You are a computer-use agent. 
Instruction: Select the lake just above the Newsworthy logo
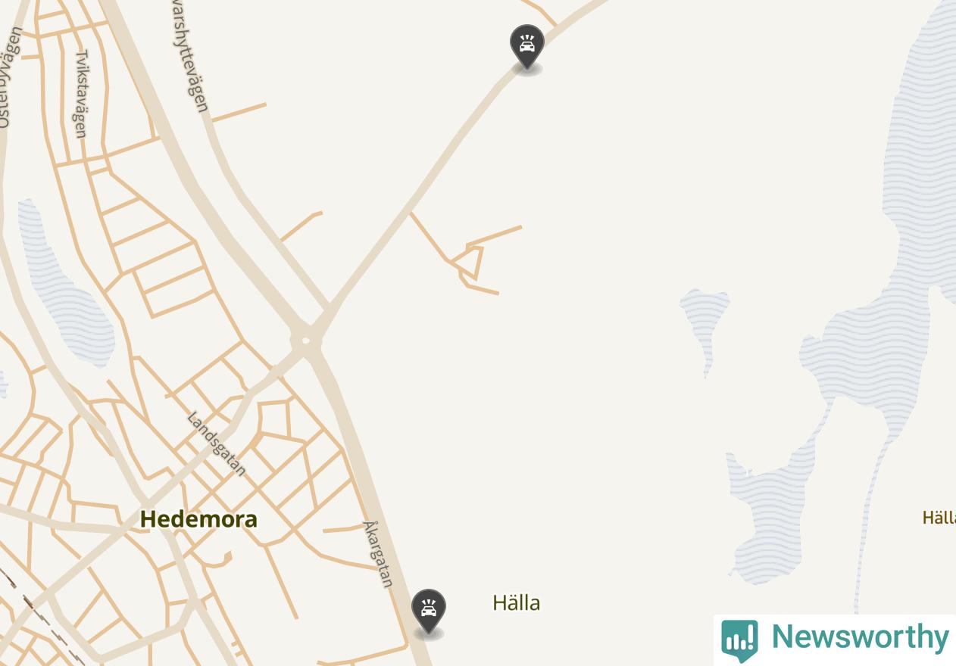coord(769,515)
